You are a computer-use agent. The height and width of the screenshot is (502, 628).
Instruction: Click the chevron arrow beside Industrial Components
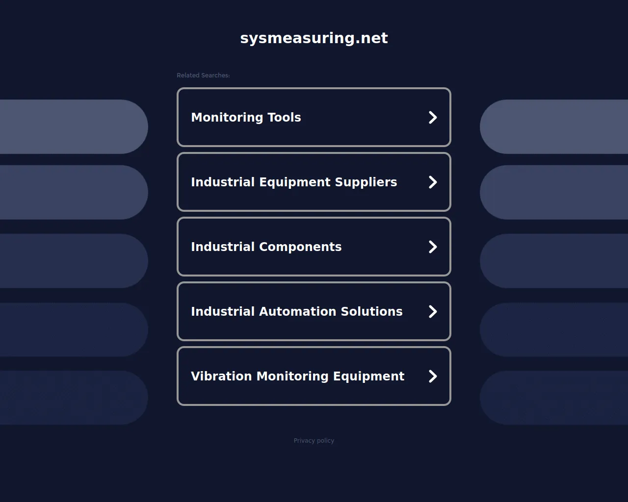[x=432, y=247]
